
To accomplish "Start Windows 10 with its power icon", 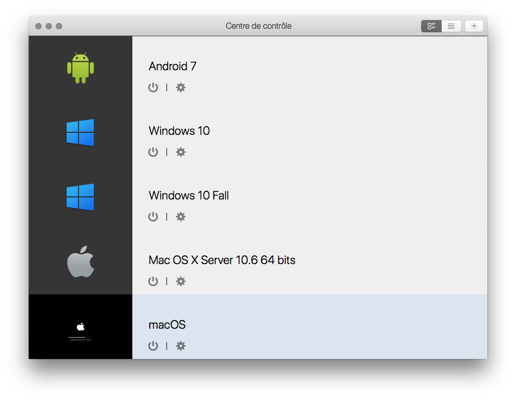I will pos(153,152).
